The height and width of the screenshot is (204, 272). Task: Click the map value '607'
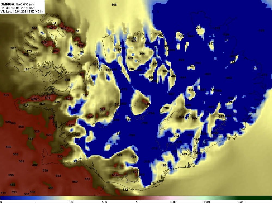[x=56, y=51]
